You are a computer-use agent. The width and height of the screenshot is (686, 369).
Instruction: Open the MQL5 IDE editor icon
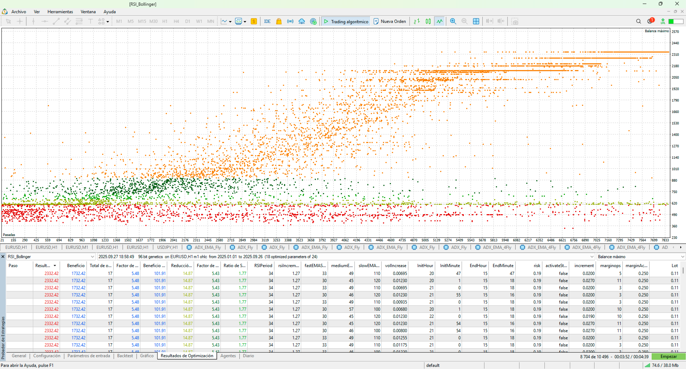point(267,21)
